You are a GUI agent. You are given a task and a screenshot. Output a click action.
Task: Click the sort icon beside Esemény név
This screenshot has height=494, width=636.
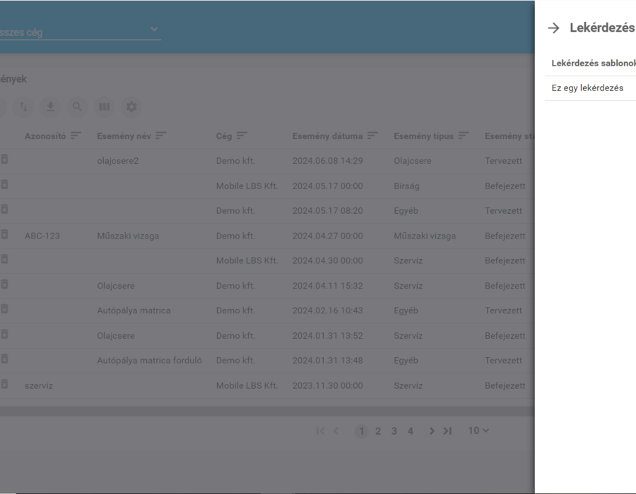(161, 135)
